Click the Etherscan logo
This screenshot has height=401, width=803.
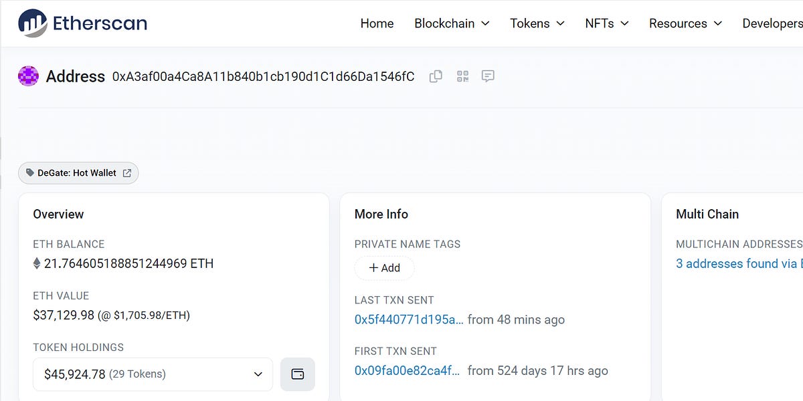pyautogui.click(x=82, y=22)
